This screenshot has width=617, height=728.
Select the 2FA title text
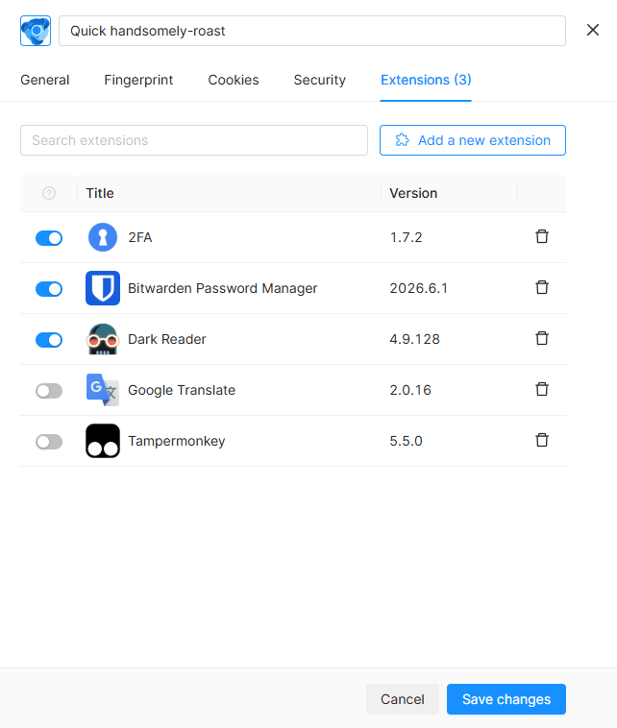[x=140, y=237]
